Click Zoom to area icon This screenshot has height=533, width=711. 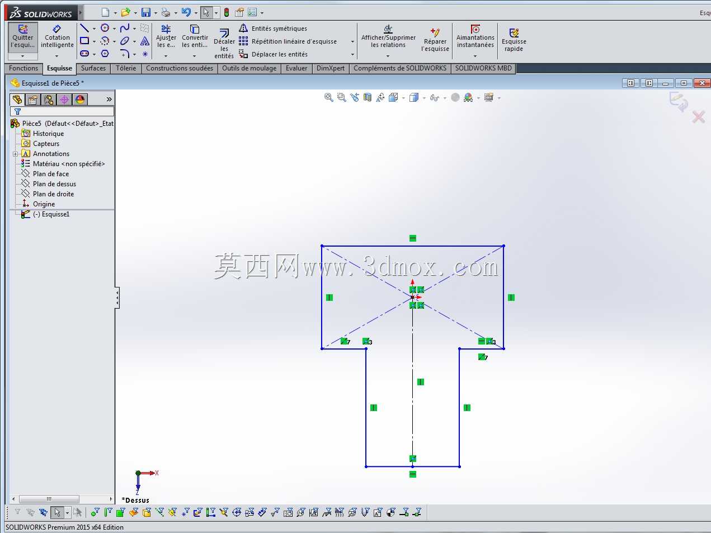coord(342,97)
